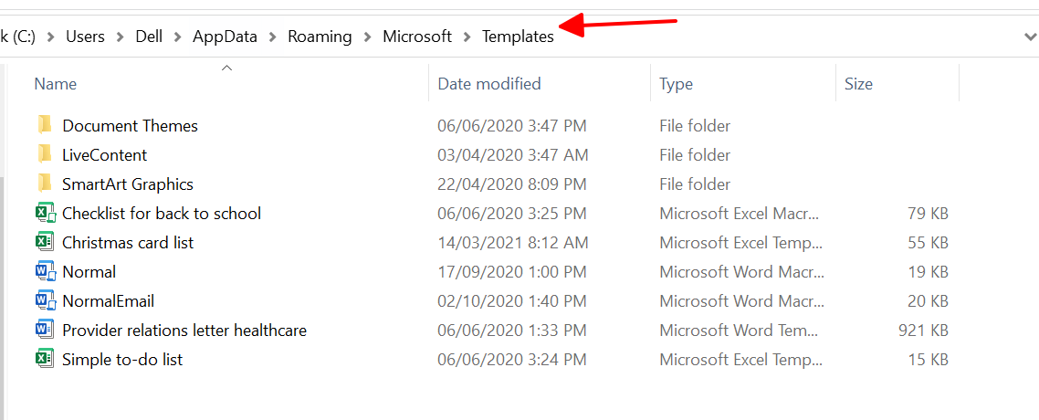
Task: Click the Document Themes folder icon
Action: coord(45,125)
